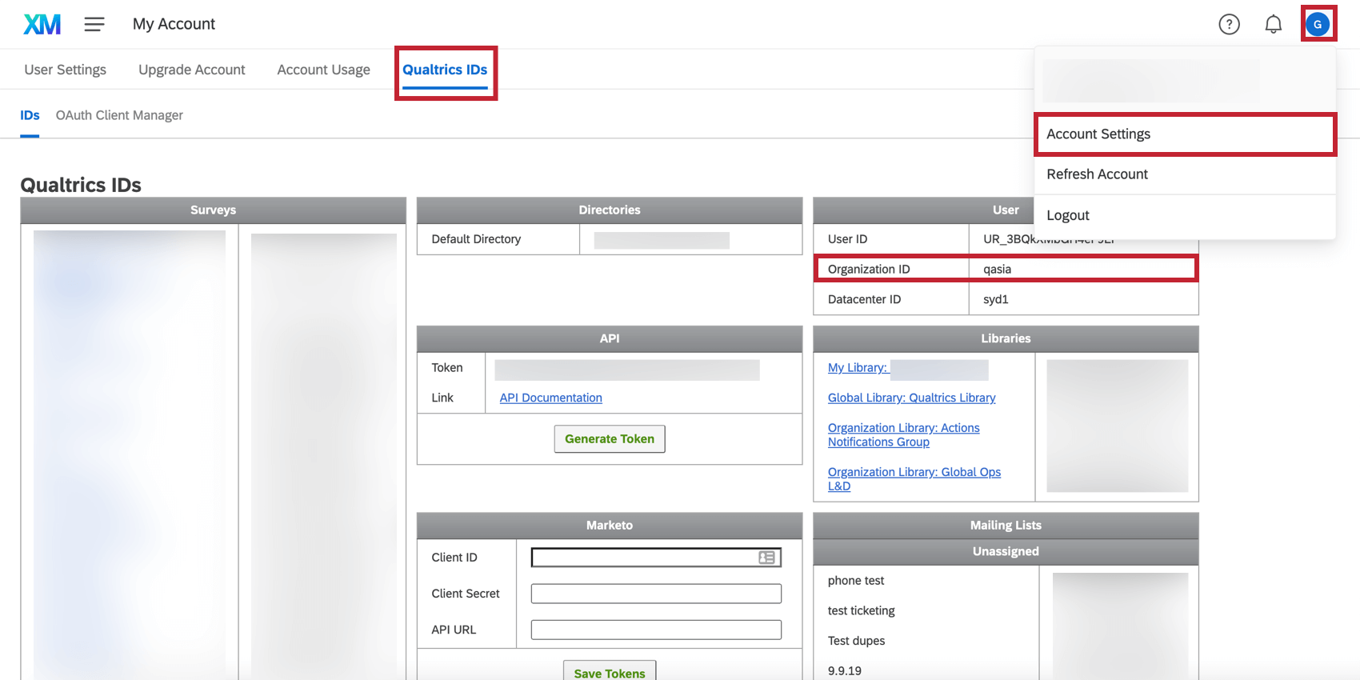Click the XM logo
Screen dimensions: 1360x680
(42, 24)
